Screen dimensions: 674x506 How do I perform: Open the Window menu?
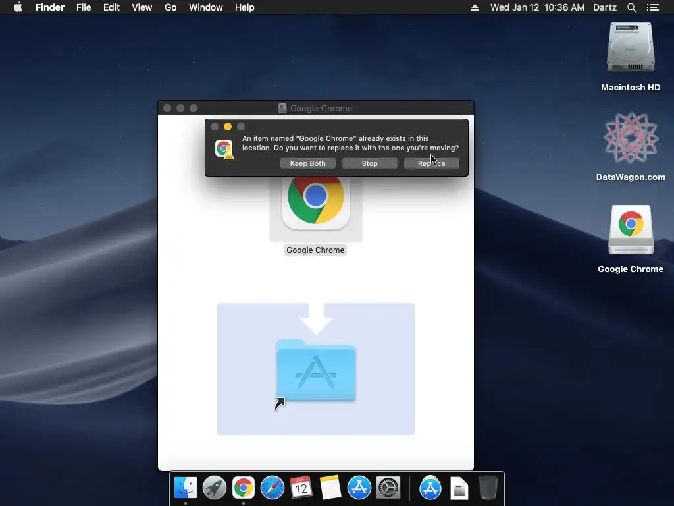pos(206,7)
